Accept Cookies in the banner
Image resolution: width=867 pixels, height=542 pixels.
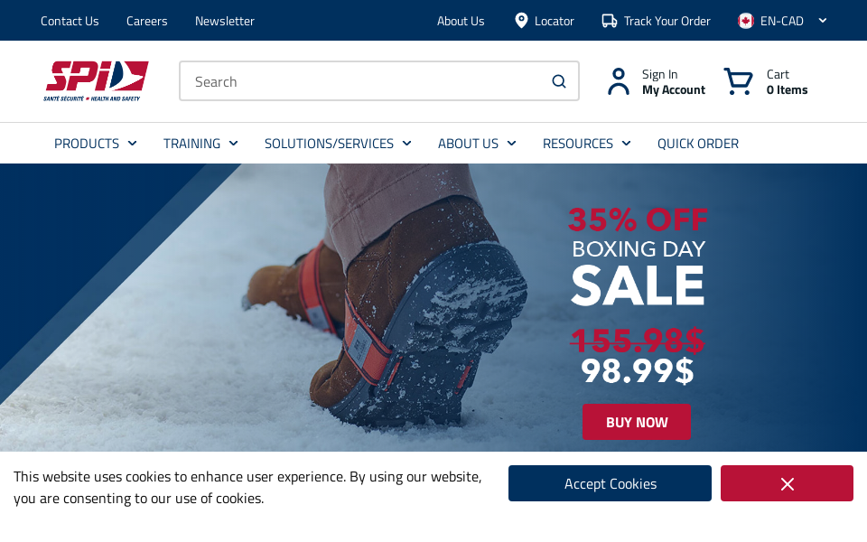coord(610,483)
